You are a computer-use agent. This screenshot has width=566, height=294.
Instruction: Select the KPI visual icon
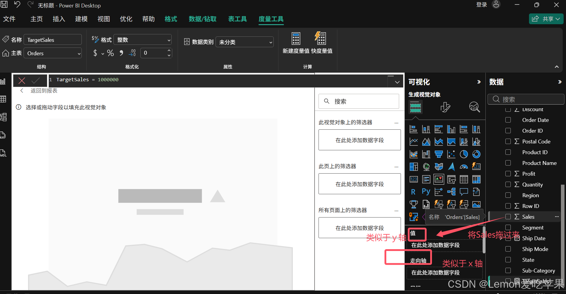click(x=439, y=179)
